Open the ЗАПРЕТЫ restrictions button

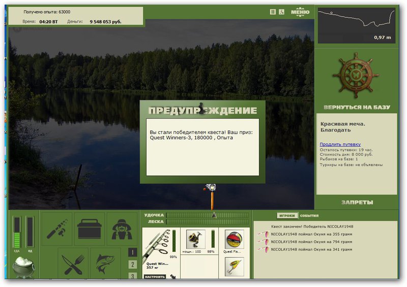tap(357, 202)
